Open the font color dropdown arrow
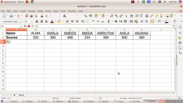183x103 pixels. pos(55,21)
